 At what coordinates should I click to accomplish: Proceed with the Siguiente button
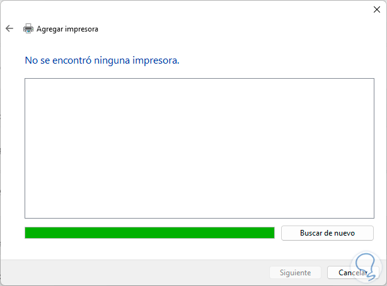(x=295, y=273)
